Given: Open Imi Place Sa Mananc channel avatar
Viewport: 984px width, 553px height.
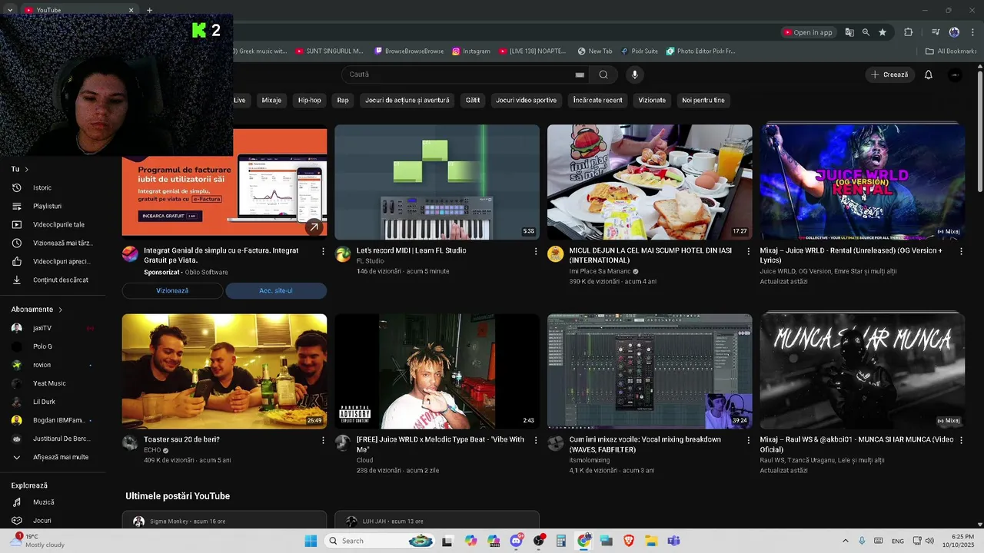Looking at the screenshot, I should coord(556,254).
